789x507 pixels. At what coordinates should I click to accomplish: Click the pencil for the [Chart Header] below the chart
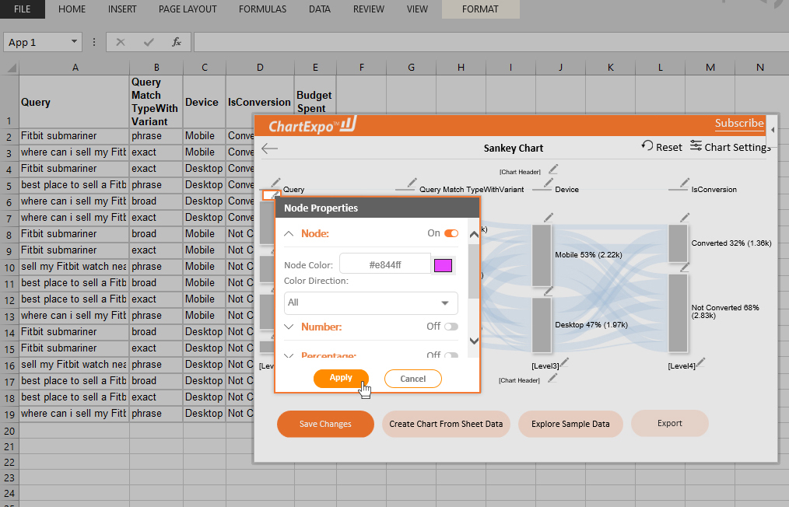pos(552,377)
